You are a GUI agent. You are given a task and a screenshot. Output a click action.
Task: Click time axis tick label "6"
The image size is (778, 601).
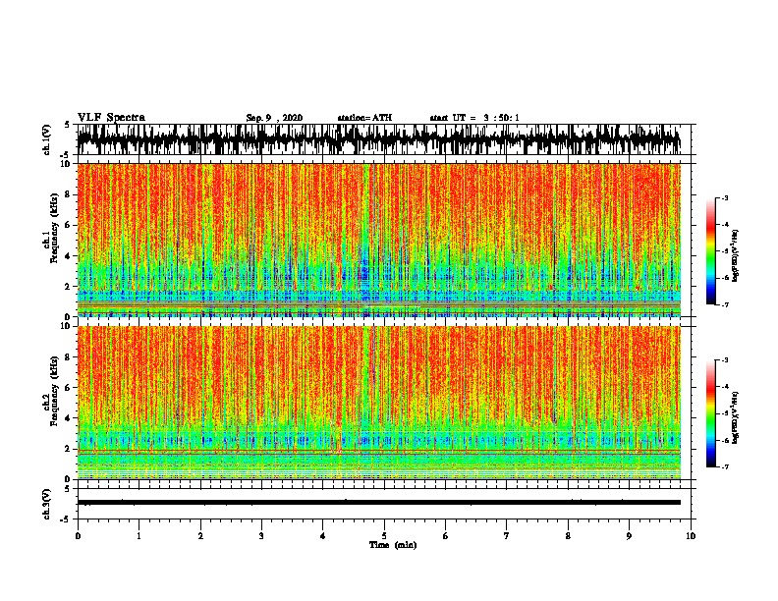pos(446,536)
